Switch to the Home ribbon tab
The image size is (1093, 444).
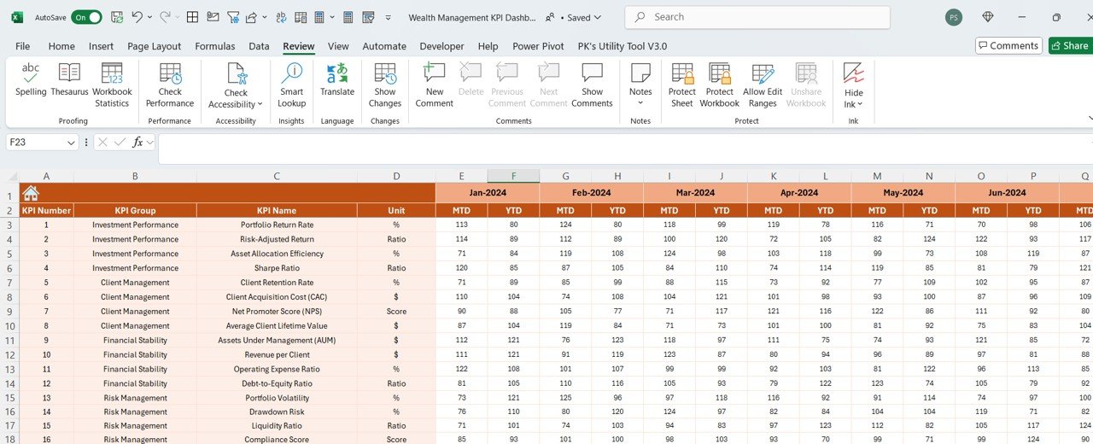tap(61, 46)
